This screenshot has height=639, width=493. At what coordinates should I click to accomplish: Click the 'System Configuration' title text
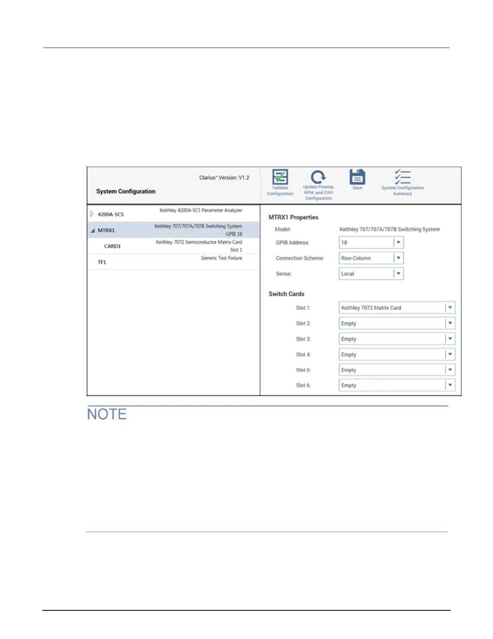(x=126, y=191)
